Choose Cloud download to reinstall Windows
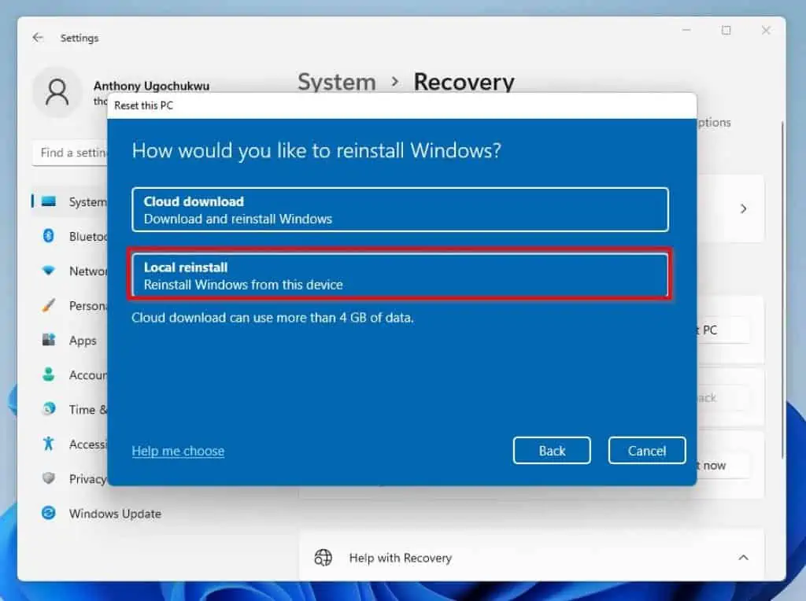This screenshot has width=806, height=601. click(x=400, y=209)
